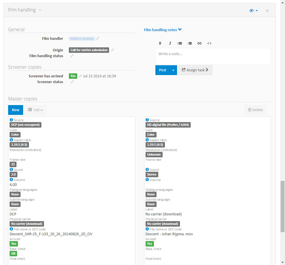Toggle Arrived Yes badge for DCP copy
The height and width of the screenshot is (265, 285).
tap(14, 244)
